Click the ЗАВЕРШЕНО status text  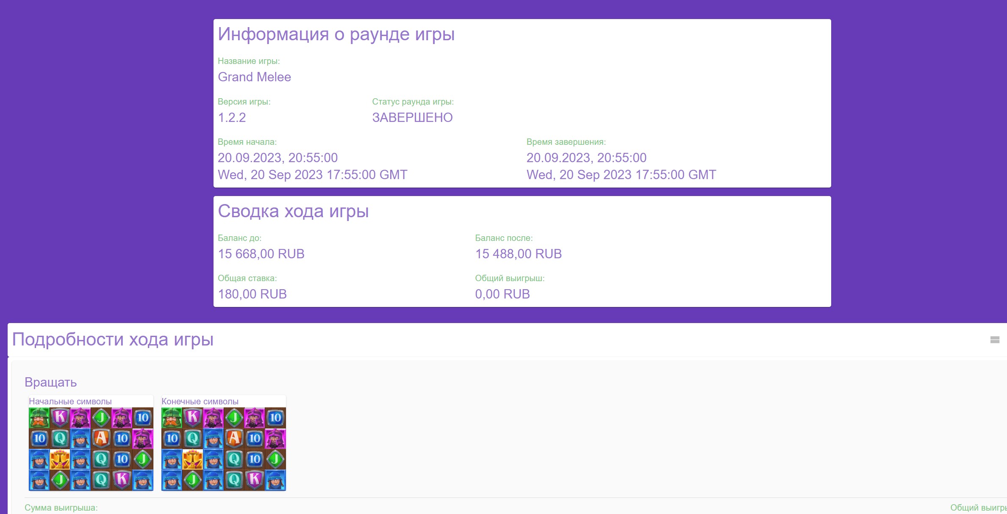pyautogui.click(x=412, y=117)
